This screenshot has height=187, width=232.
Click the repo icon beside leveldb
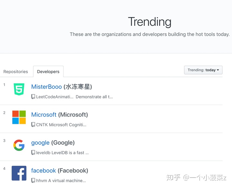click(33, 153)
